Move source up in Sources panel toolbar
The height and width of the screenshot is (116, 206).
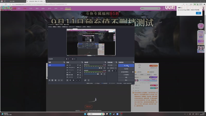click(x=77, y=80)
